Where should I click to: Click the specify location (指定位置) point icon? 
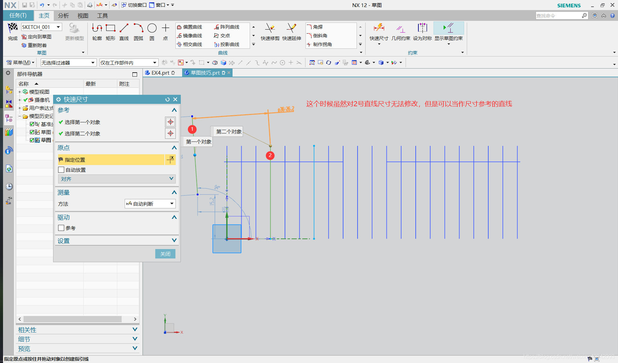pos(170,160)
